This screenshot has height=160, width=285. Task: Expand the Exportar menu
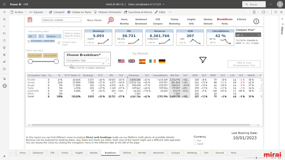pyautogui.click(x=38, y=12)
